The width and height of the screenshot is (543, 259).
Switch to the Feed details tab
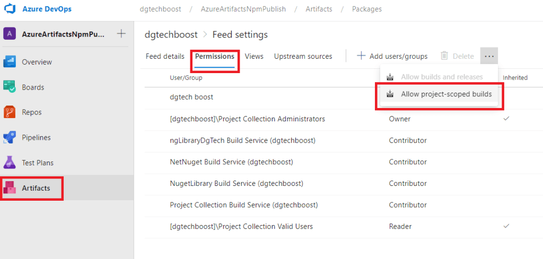[x=165, y=56]
